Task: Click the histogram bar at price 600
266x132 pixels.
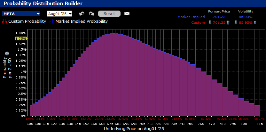Action: click(x=31, y=110)
